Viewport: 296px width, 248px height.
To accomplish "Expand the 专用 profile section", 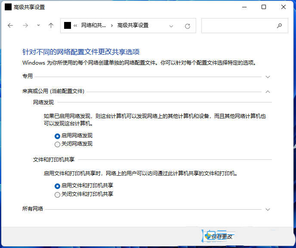I will [268, 77].
